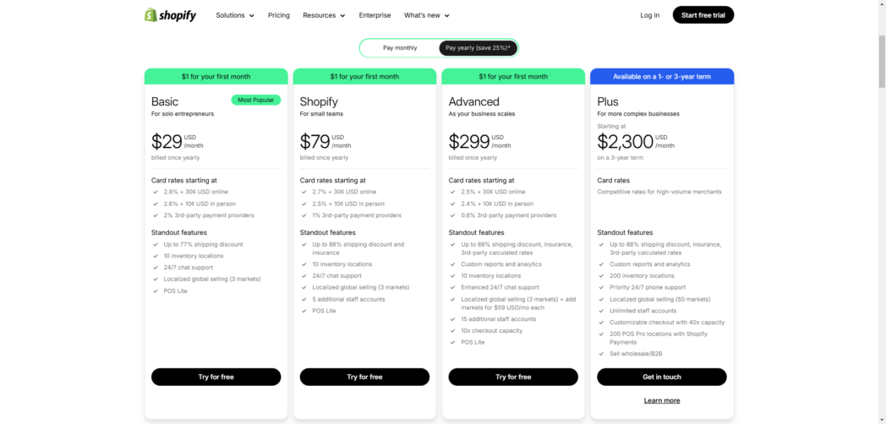The width and height of the screenshot is (886, 424).
Task: Select the Pay monthly billing option
Action: pyautogui.click(x=400, y=48)
